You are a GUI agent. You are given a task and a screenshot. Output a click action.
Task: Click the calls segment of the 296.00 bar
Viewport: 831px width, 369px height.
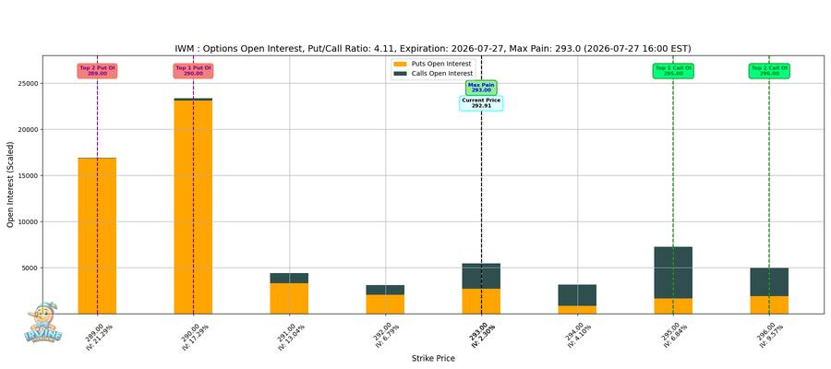pos(769,282)
